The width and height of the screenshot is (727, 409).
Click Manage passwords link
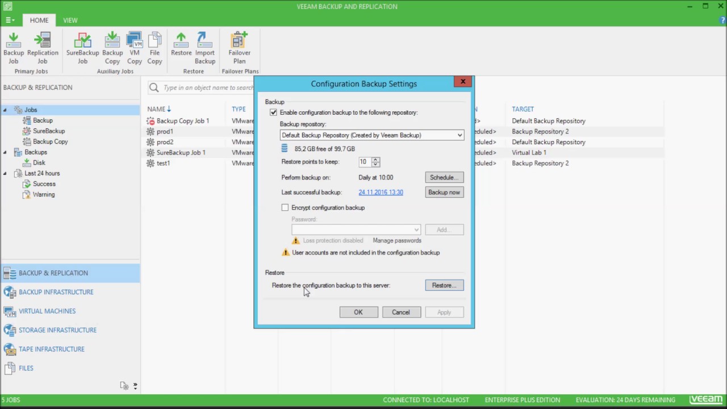click(x=397, y=241)
